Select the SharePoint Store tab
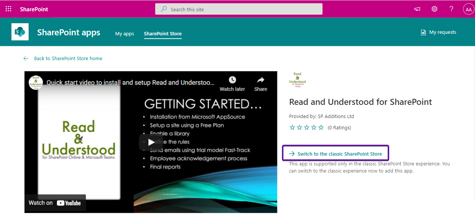The image size is (475, 215). pos(163,34)
